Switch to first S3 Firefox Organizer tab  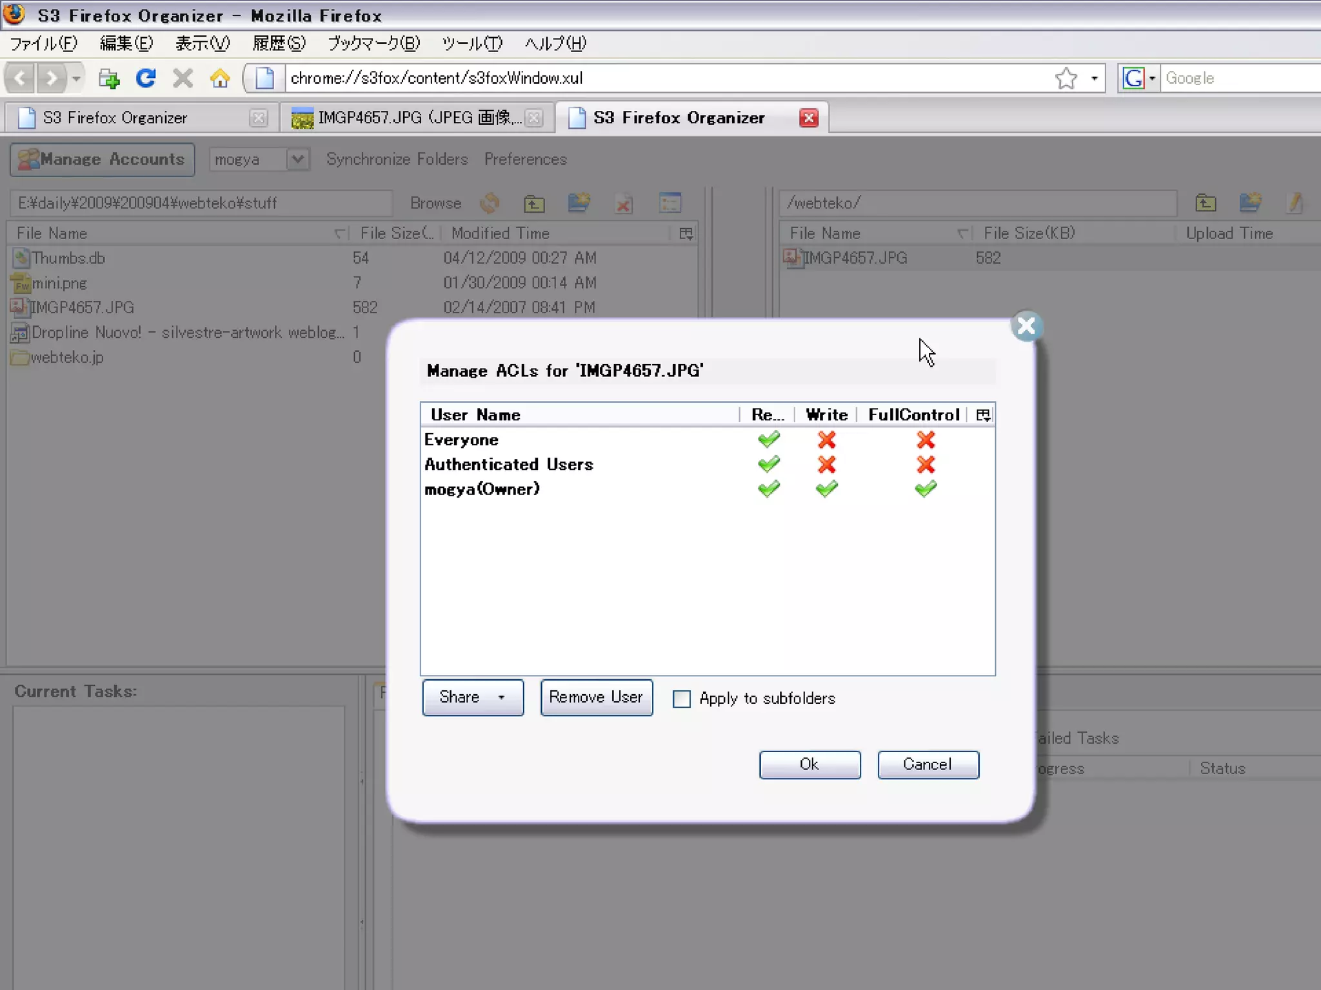click(x=141, y=118)
